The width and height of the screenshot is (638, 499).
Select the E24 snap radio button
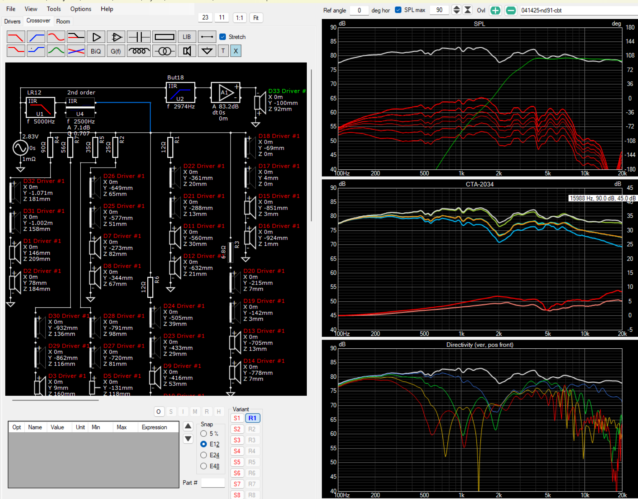203,455
